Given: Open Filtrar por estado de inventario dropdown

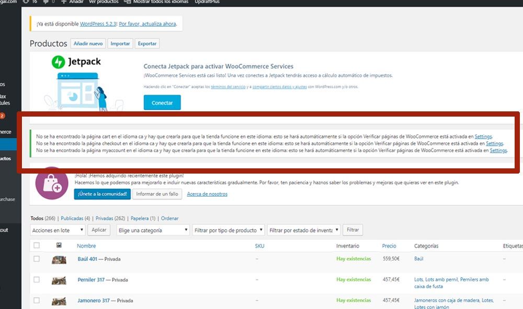Looking at the screenshot, I should 304,230.
